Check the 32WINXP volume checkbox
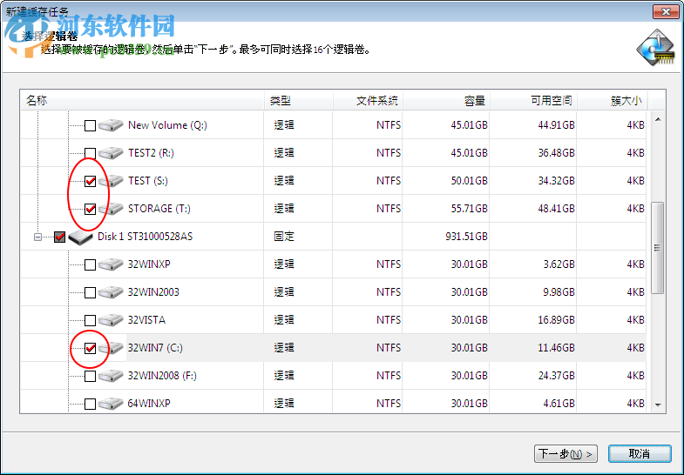 point(90,264)
